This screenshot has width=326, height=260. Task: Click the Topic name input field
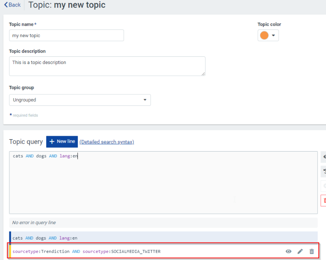coord(67,35)
